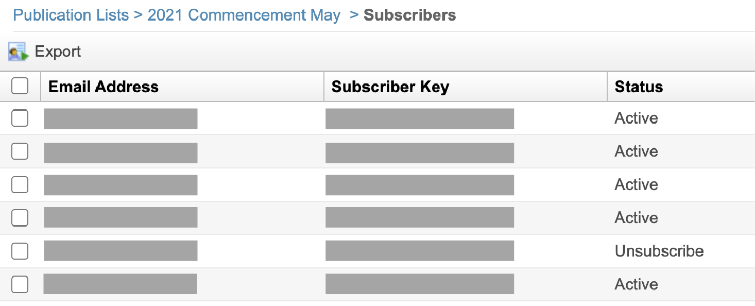Select the Subscribers breadcrumb text
755x306 pixels.
[x=409, y=15]
